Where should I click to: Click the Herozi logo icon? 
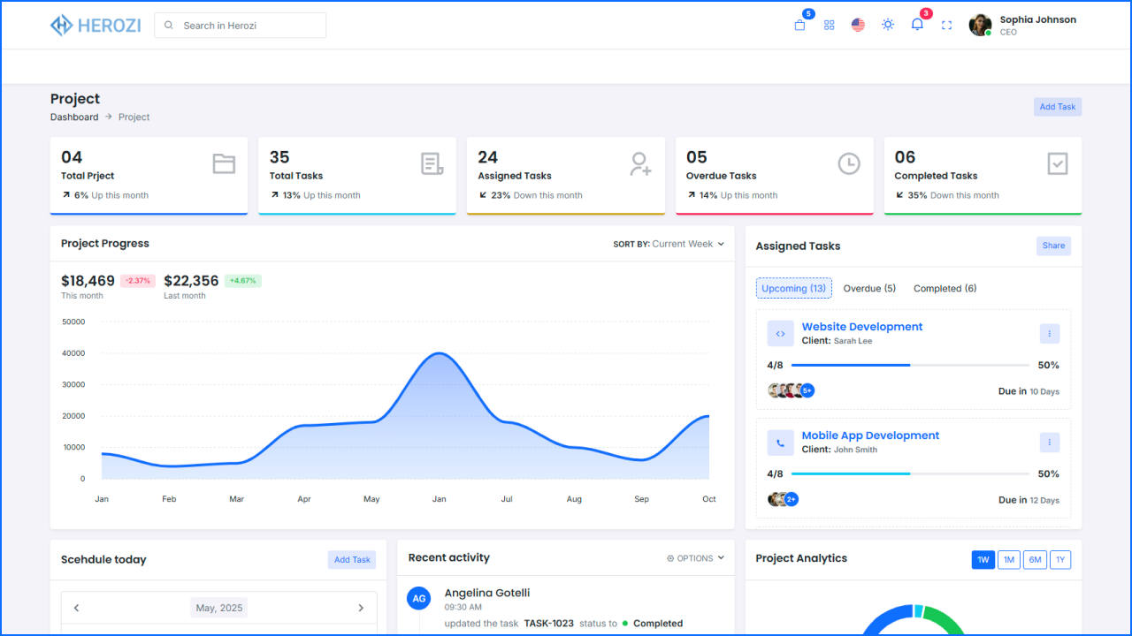pos(60,25)
